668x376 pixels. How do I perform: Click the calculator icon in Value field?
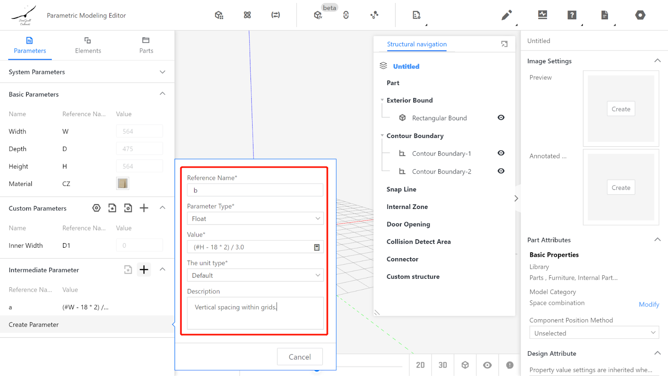pos(316,247)
